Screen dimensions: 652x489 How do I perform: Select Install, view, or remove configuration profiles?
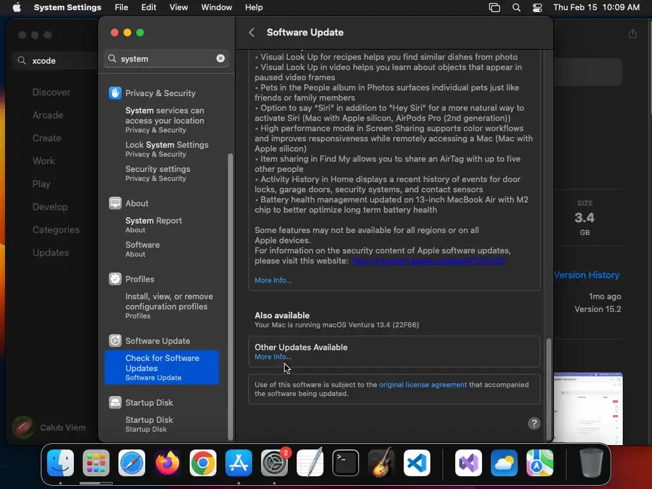pyautogui.click(x=169, y=306)
